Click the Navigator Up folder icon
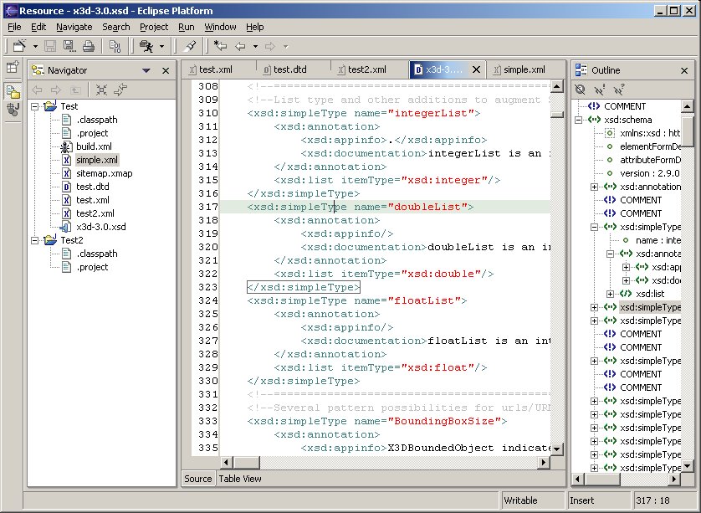The width and height of the screenshot is (701, 513). click(x=75, y=90)
